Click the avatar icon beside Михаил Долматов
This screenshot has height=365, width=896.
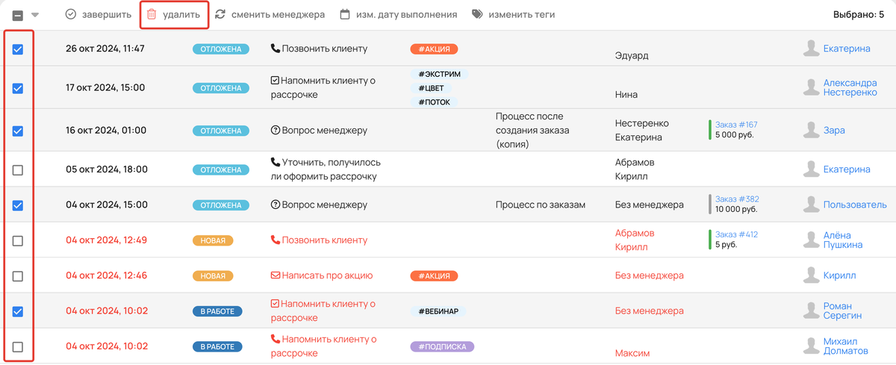[811, 346]
